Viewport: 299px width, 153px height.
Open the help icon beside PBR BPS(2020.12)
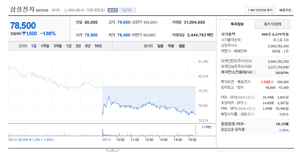[x=254, y=109]
